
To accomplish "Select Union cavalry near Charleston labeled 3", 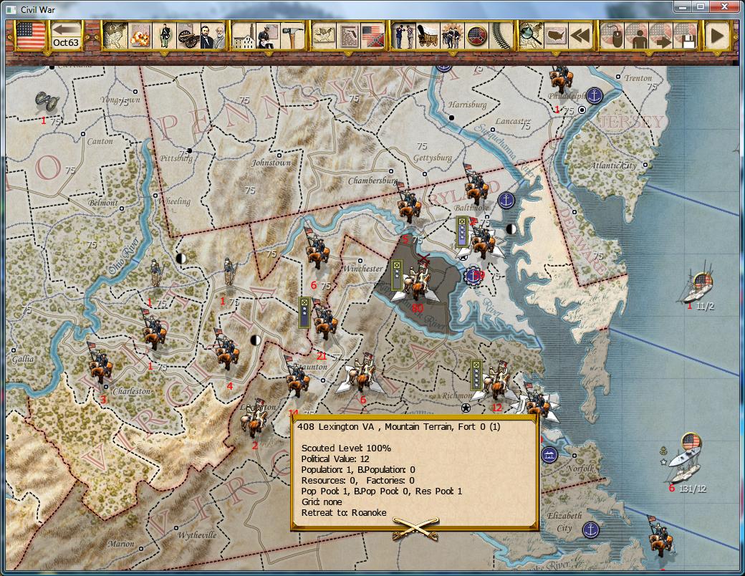I will [x=100, y=362].
